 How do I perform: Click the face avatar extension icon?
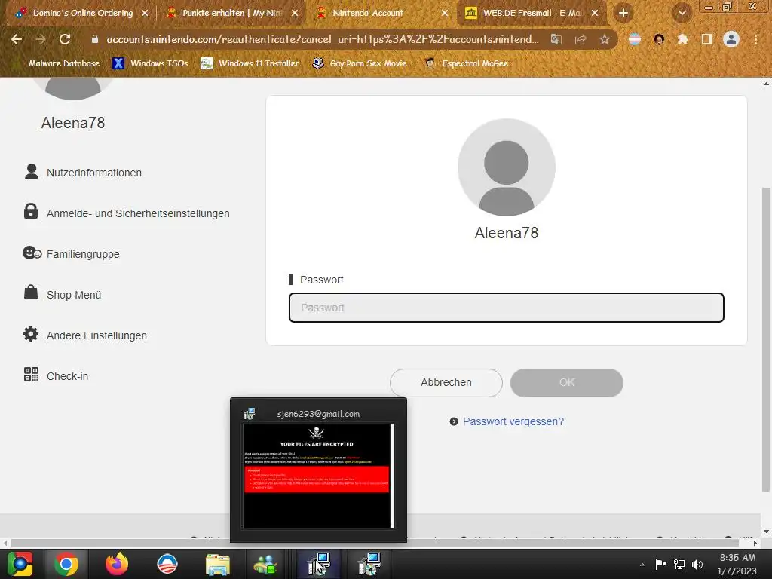(659, 39)
